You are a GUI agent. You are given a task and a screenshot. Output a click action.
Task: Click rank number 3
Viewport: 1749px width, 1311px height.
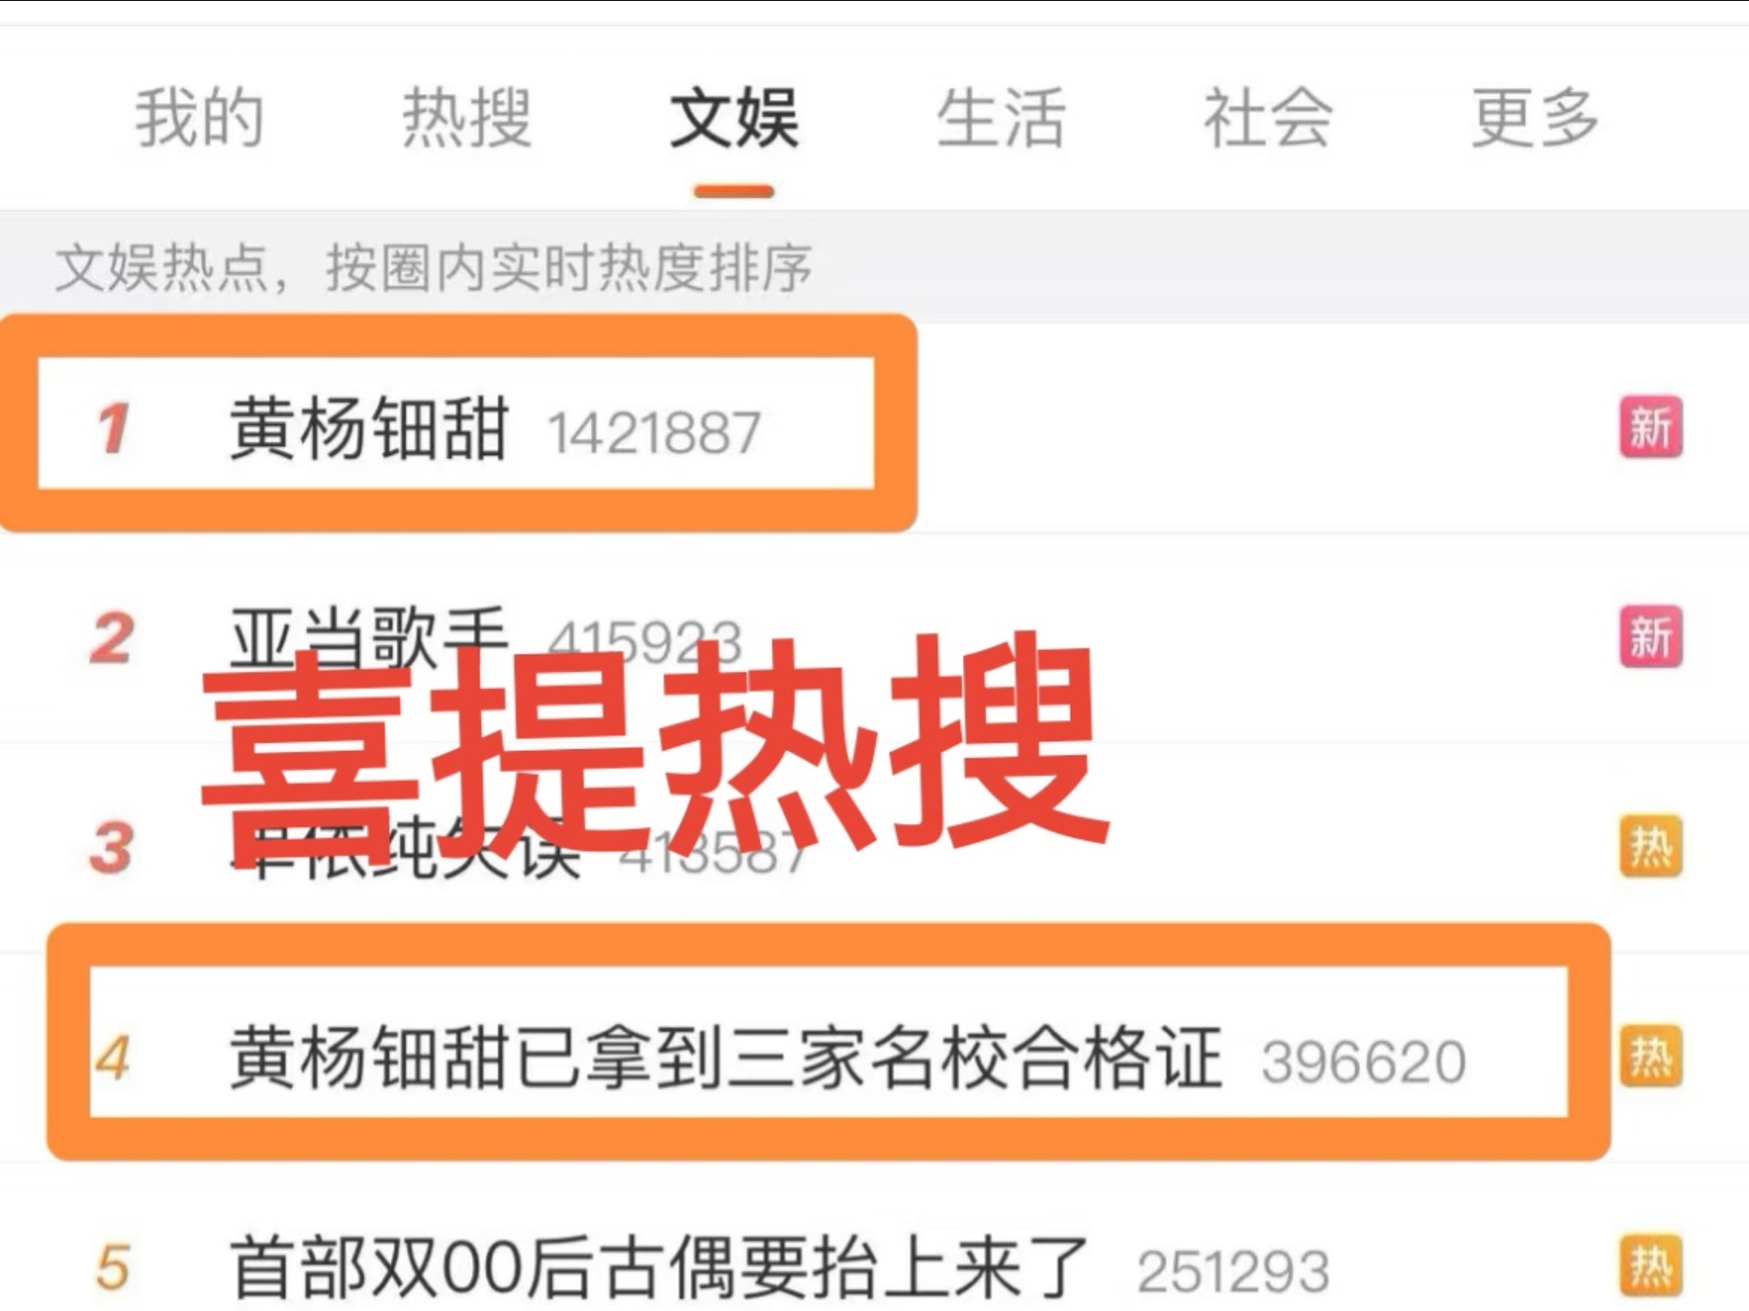click(112, 849)
